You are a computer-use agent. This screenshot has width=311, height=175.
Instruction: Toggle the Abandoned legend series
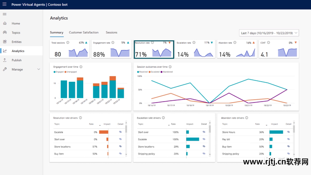pyautogui.click(x=167, y=72)
